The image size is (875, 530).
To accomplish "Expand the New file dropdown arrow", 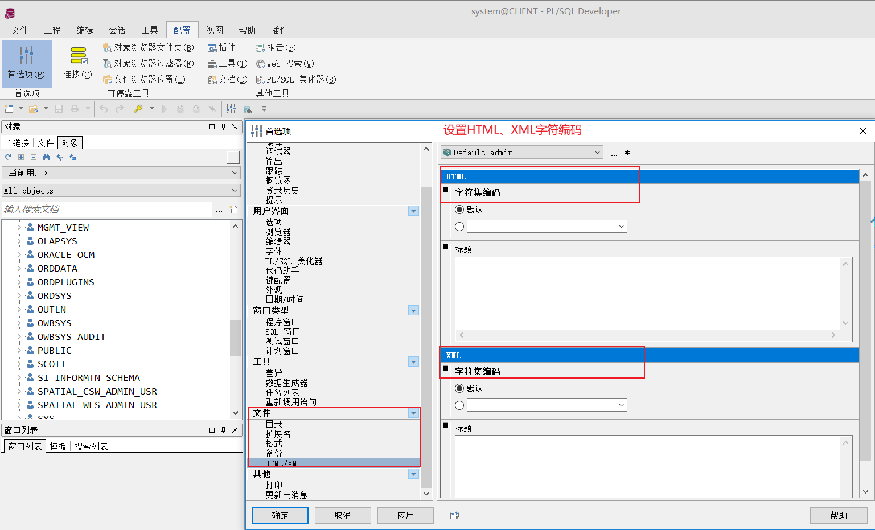I will click(x=20, y=109).
